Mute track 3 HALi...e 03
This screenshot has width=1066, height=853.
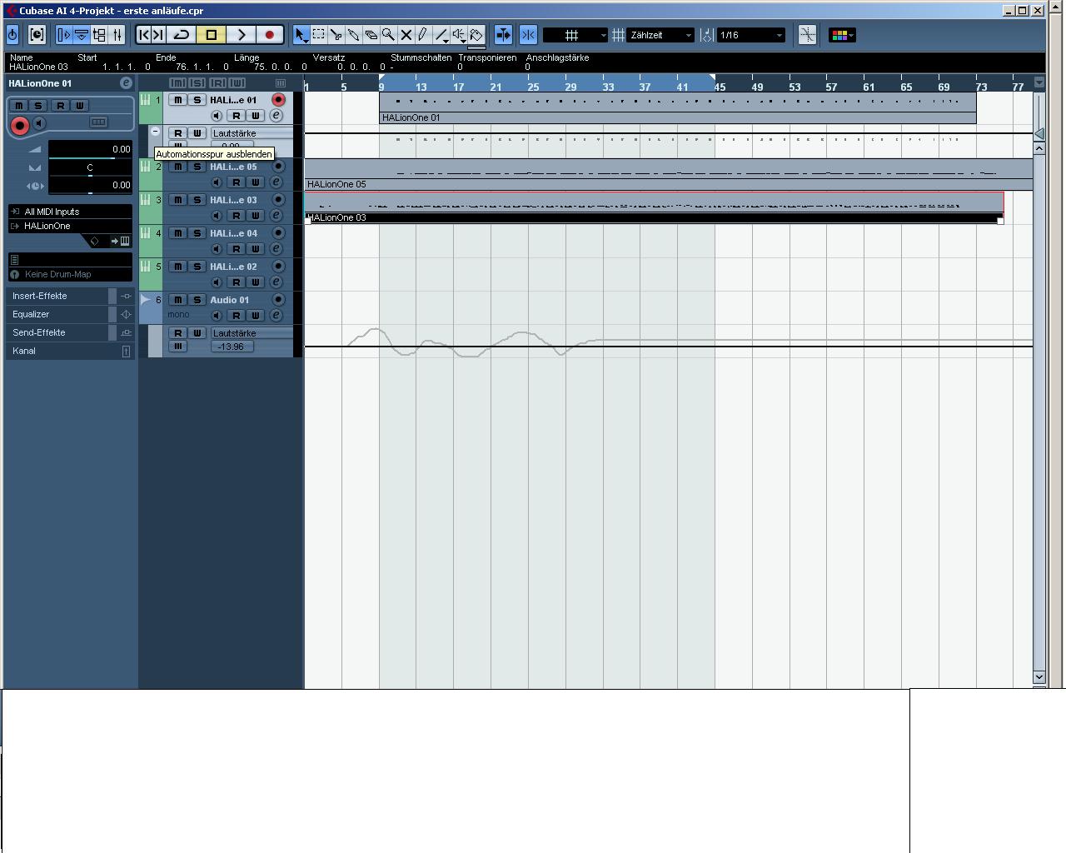click(x=177, y=200)
